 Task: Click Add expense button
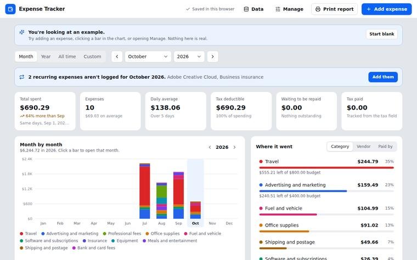click(386, 9)
